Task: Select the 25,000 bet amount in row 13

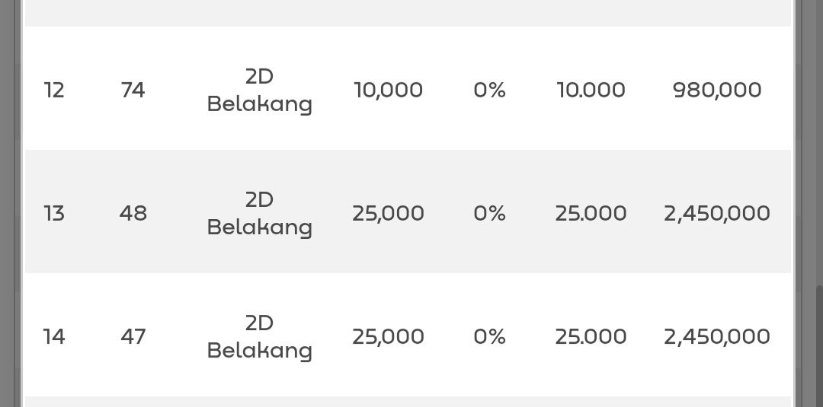Action: pyautogui.click(x=388, y=213)
